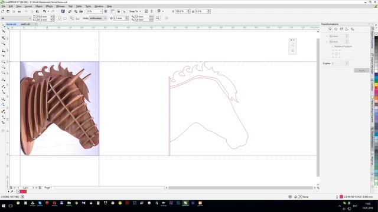The image size is (378, 212).
Task: Switch Transformations docker to Size
Action: (347, 29)
